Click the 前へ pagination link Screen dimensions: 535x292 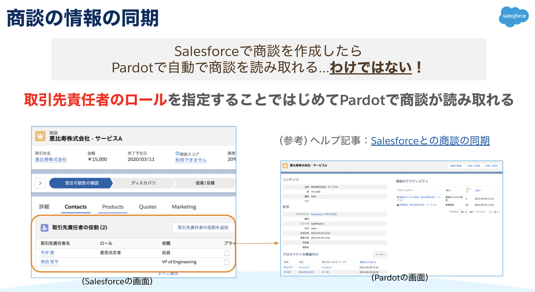point(471,212)
